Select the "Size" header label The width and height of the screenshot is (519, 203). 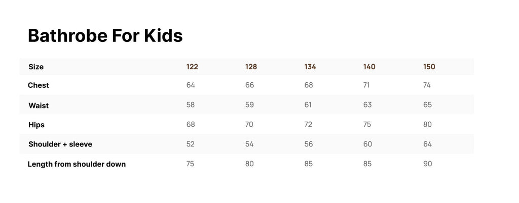pos(36,67)
